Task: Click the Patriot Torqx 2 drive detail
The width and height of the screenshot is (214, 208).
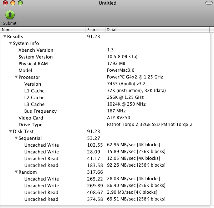Action: (x=149, y=125)
